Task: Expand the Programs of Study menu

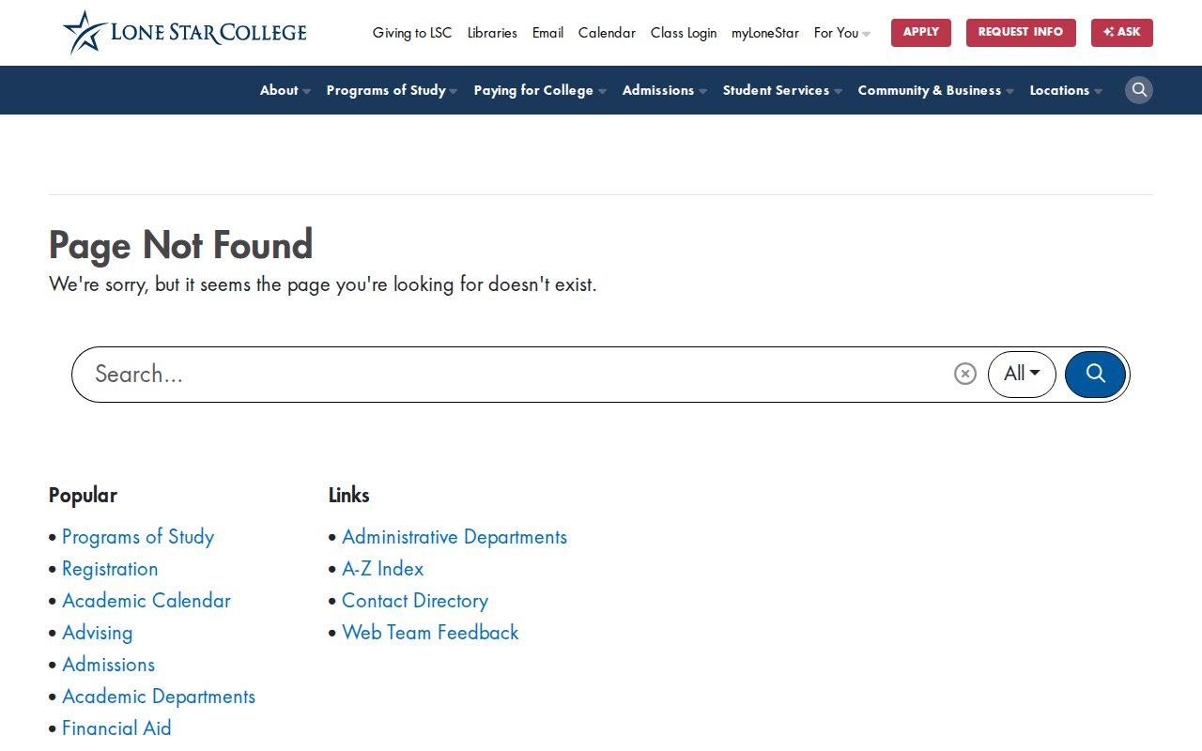Action: 391,90
